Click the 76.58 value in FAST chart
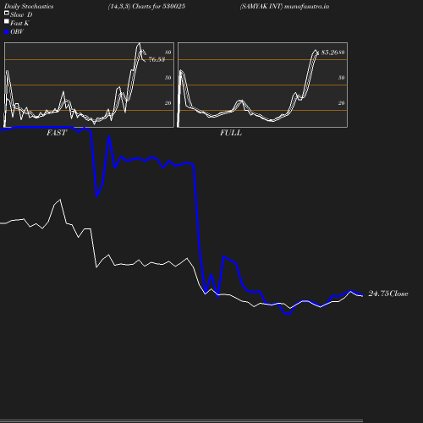Image resolution: width=423 pixels, height=423 pixels. click(157, 59)
